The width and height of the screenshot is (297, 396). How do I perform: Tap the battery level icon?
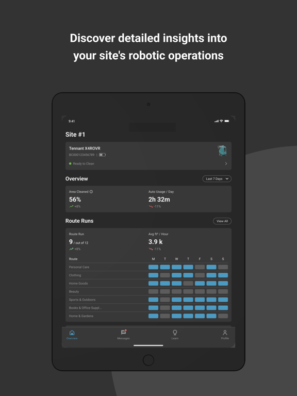102,155
